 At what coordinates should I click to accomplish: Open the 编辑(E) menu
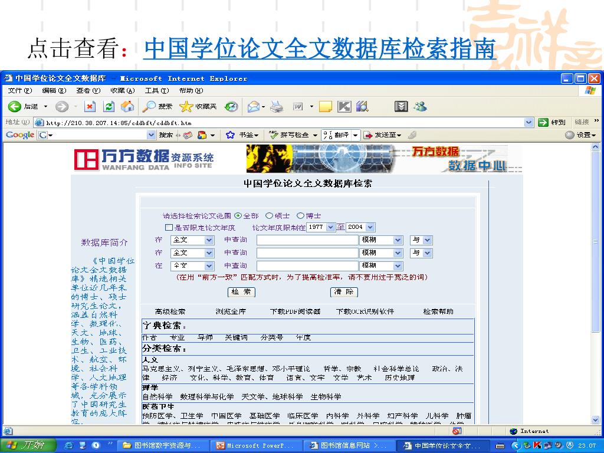point(54,90)
